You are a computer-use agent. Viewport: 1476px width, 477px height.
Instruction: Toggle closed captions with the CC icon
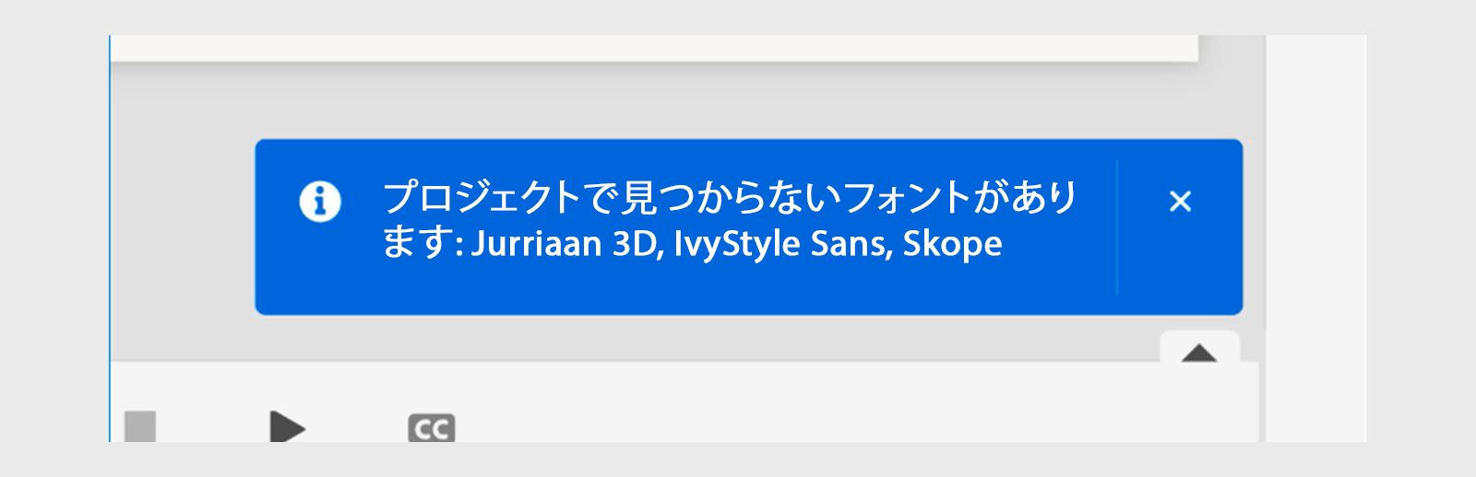point(431,428)
